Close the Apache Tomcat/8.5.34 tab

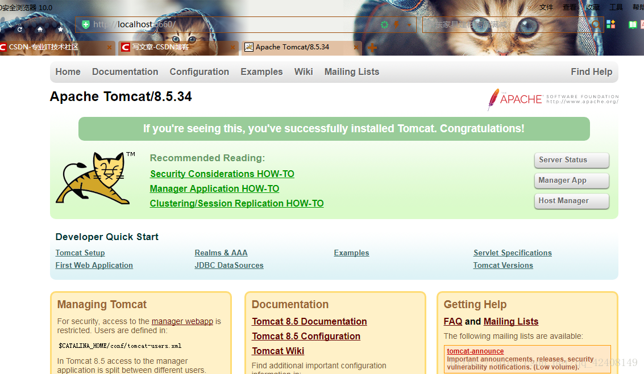point(356,48)
